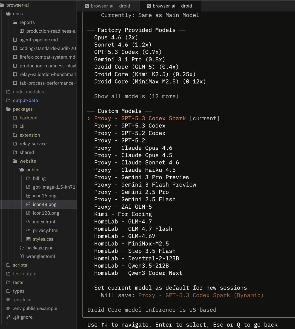The width and height of the screenshot is (295, 329).
Task: Click the wrangler.toml file icon
Action: point(22,256)
